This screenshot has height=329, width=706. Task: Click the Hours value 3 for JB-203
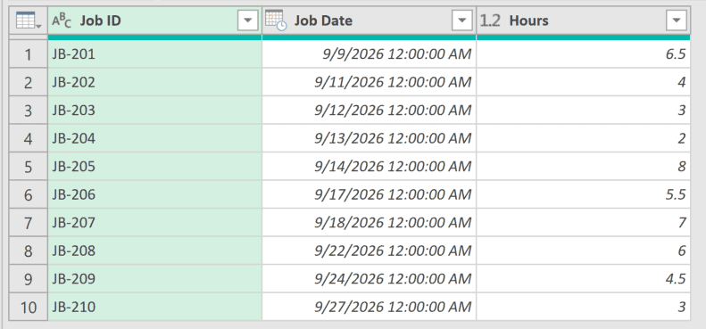click(584, 111)
